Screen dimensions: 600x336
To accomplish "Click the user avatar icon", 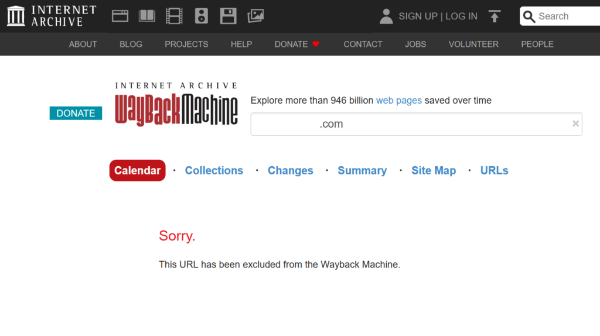I will click(386, 16).
